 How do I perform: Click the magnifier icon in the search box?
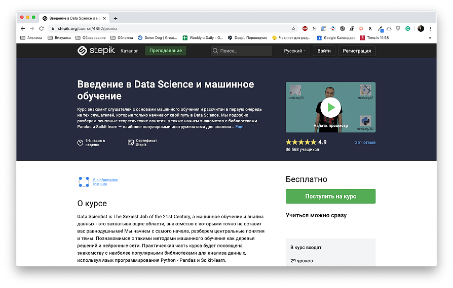[215, 51]
